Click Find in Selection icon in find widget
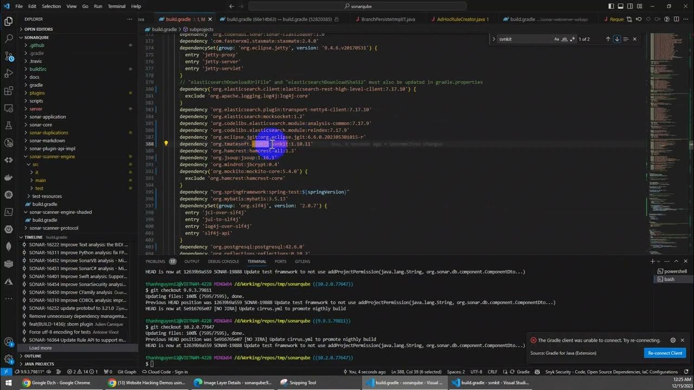694x390 pixels. click(626, 39)
